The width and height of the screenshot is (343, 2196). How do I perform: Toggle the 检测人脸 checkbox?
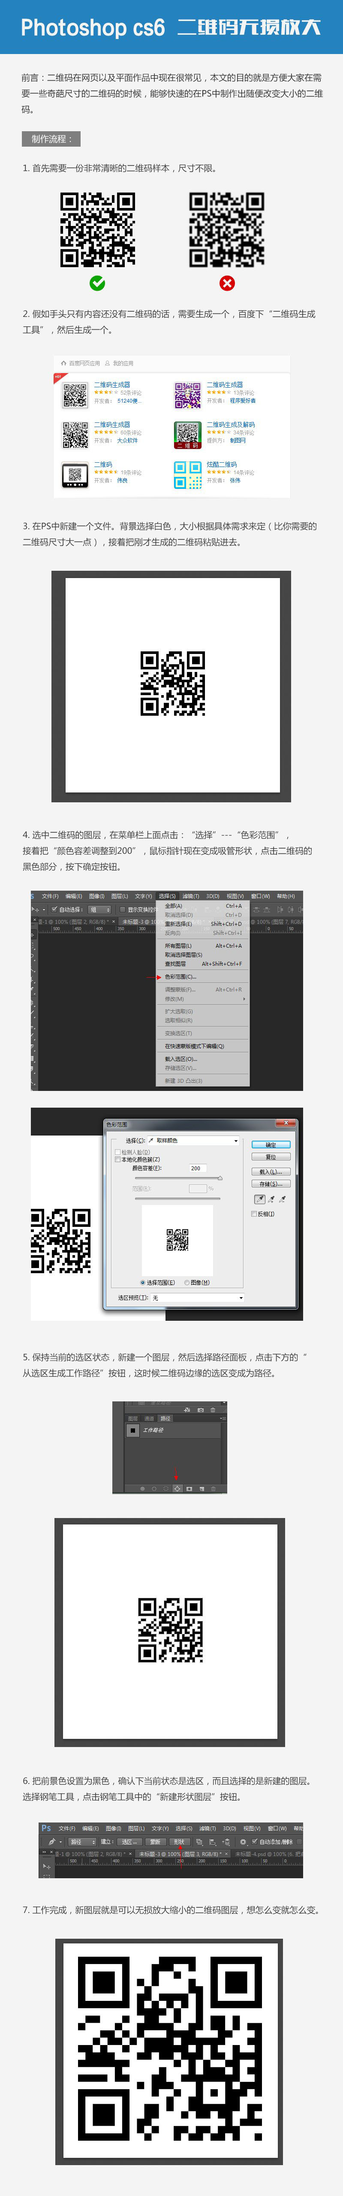tap(118, 1152)
